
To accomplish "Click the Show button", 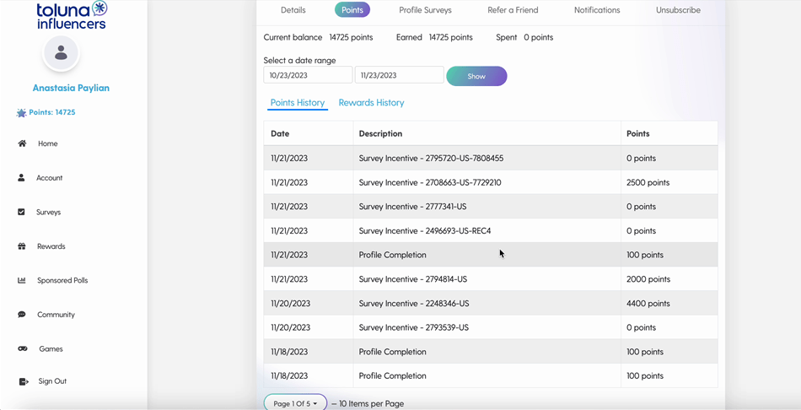I will click(x=476, y=76).
